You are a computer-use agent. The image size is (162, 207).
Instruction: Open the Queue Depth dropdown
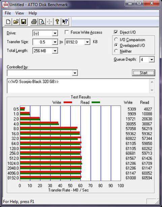tap(152, 60)
